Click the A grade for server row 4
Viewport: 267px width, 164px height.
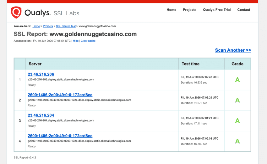(237, 141)
